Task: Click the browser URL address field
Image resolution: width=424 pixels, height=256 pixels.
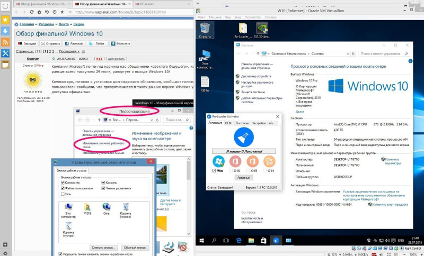Action: [130, 12]
